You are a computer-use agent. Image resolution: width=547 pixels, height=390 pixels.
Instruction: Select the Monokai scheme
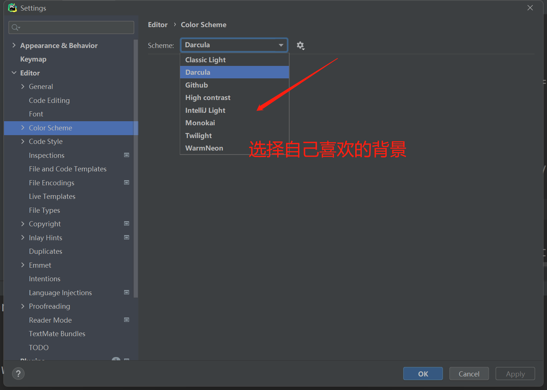[235, 123]
